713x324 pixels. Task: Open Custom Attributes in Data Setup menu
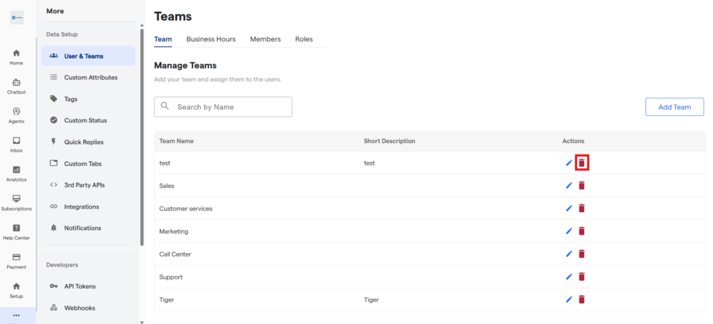click(91, 77)
